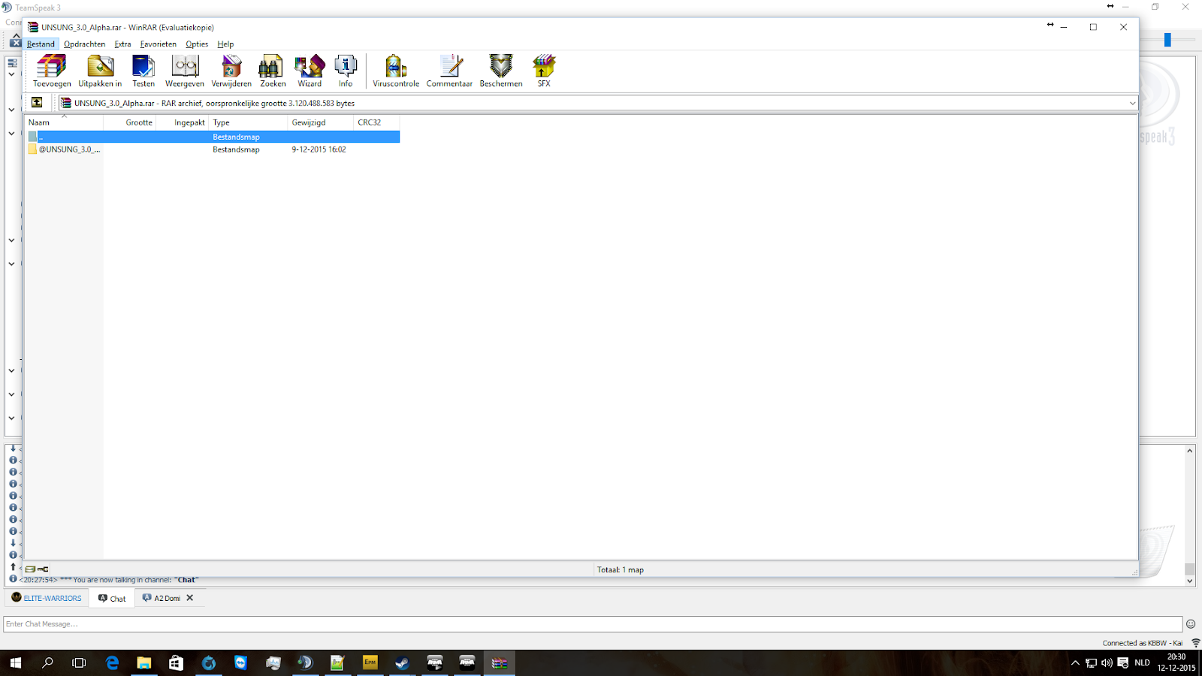Screen dimensions: 1202x676
Task: Add a Commentaar to the archive
Action: [x=449, y=71]
